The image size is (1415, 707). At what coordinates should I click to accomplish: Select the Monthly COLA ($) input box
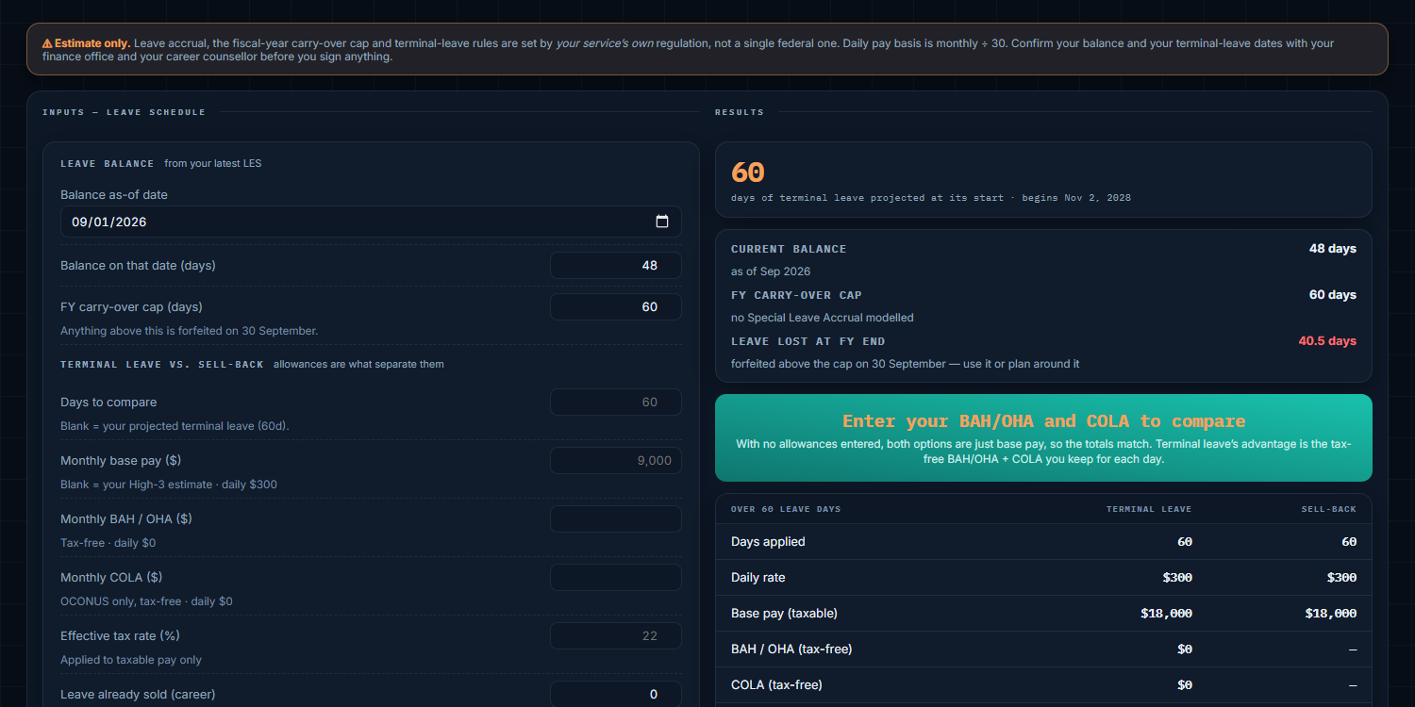pos(616,578)
